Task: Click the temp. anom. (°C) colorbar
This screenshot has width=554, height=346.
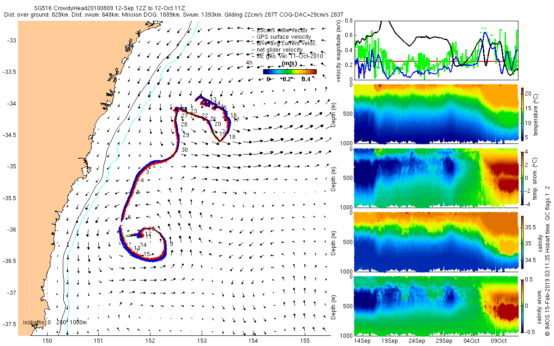Action: pos(522,178)
